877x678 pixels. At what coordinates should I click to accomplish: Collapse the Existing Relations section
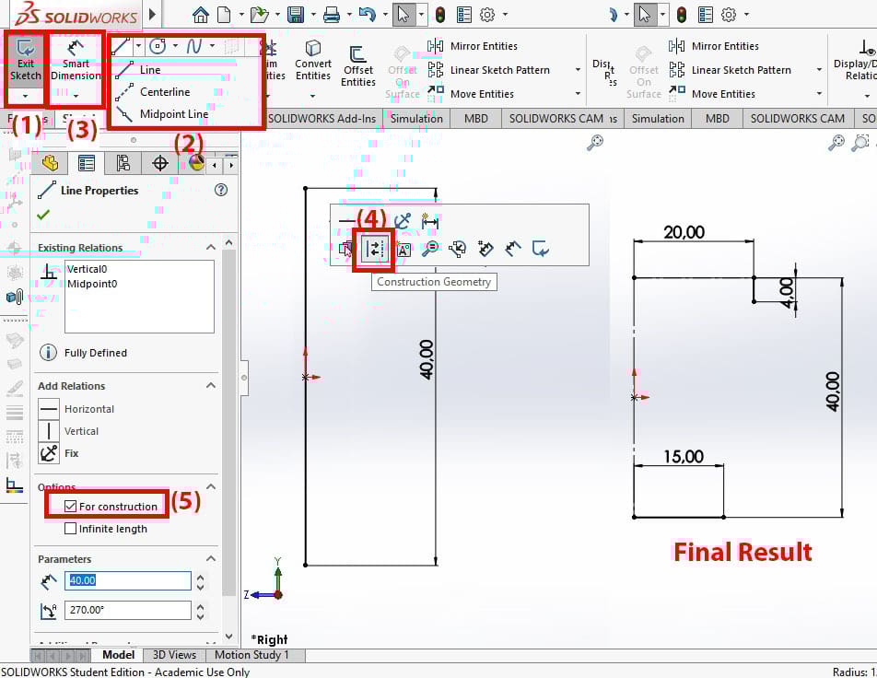click(211, 247)
